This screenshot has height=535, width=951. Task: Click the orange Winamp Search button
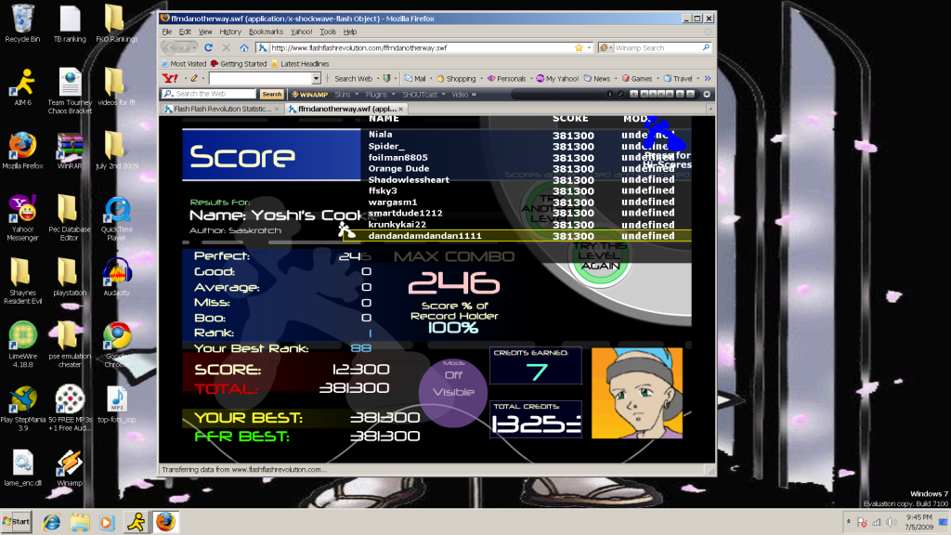pyautogui.click(x=271, y=94)
